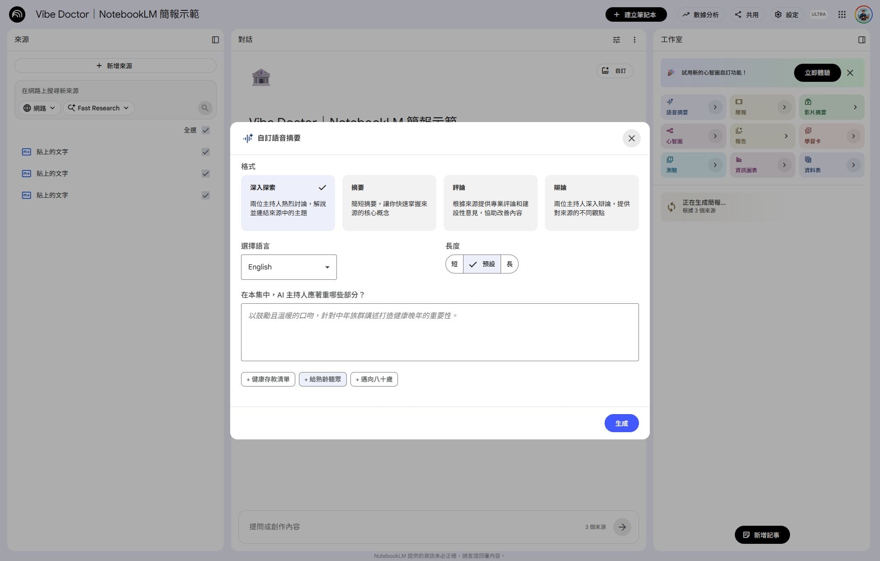Click the 共用 share button
This screenshot has width=880, height=561.
pyautogui.click(x=747, y=14)
